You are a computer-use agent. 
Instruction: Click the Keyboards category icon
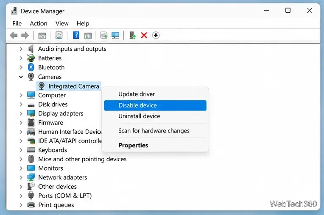tap(31, 150)
